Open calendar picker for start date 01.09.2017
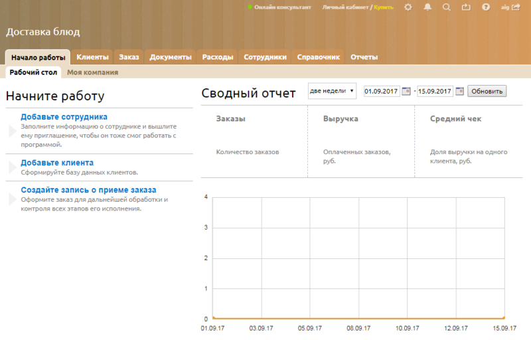 pos(406,91)
